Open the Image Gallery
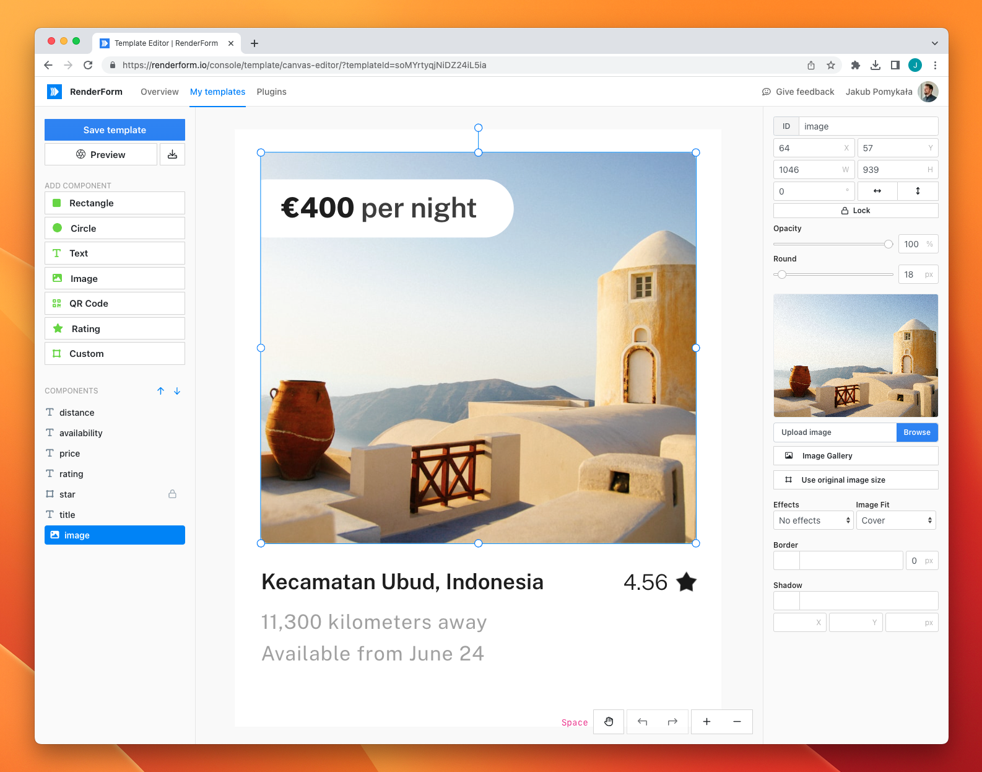The image size is (982, 772). (x=856, y=455)
